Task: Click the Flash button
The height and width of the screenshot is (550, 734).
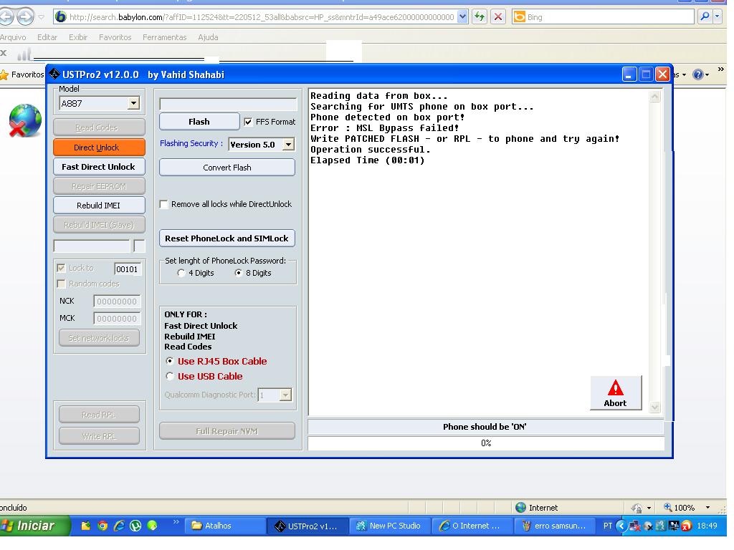Action: [x=199, y=122]
